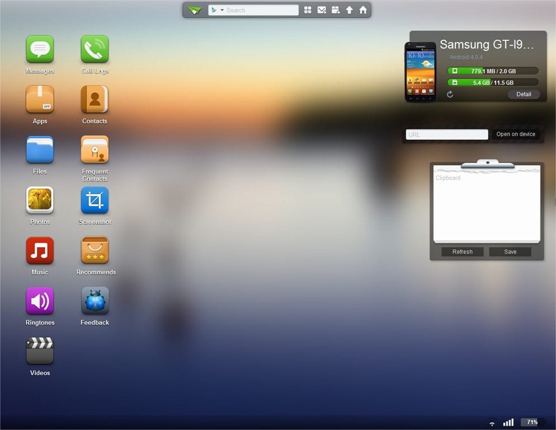Click the Samsung GT-I9... device name

tap(487, 44)
